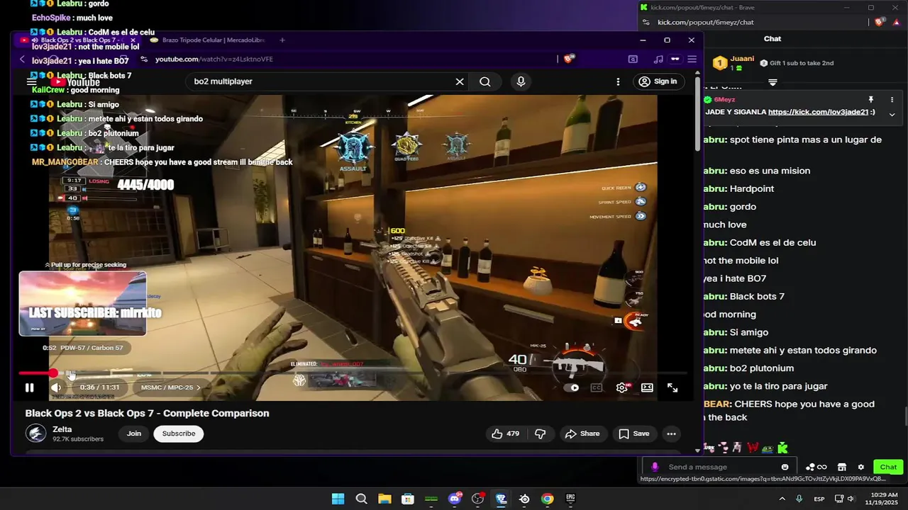Insert the red W emote

753,448
